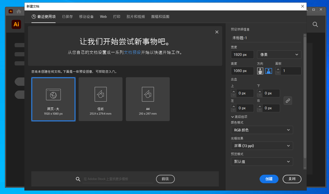This screenshot has width=329, height=194.
Task: Open the 颜色模式 dropdown RGB 颜色
Action: point(262,130)
